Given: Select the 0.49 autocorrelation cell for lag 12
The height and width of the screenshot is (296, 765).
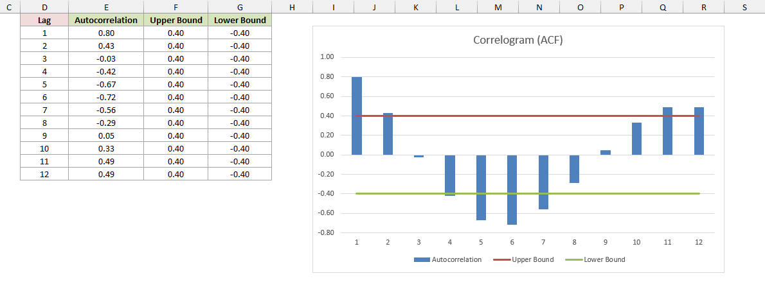Looking at the screenshot, I should point(106,174).
